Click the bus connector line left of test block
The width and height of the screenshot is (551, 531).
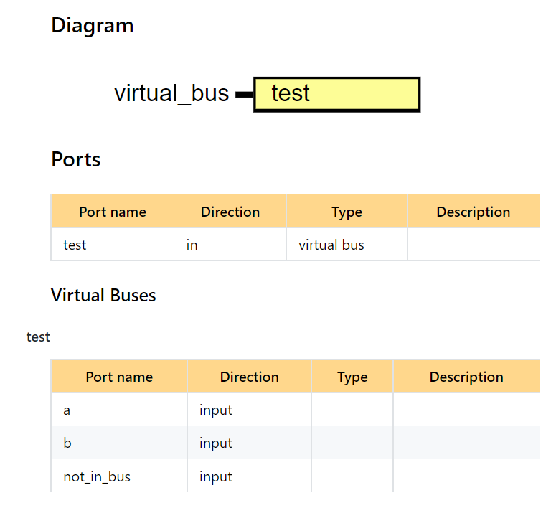(245, 95)
